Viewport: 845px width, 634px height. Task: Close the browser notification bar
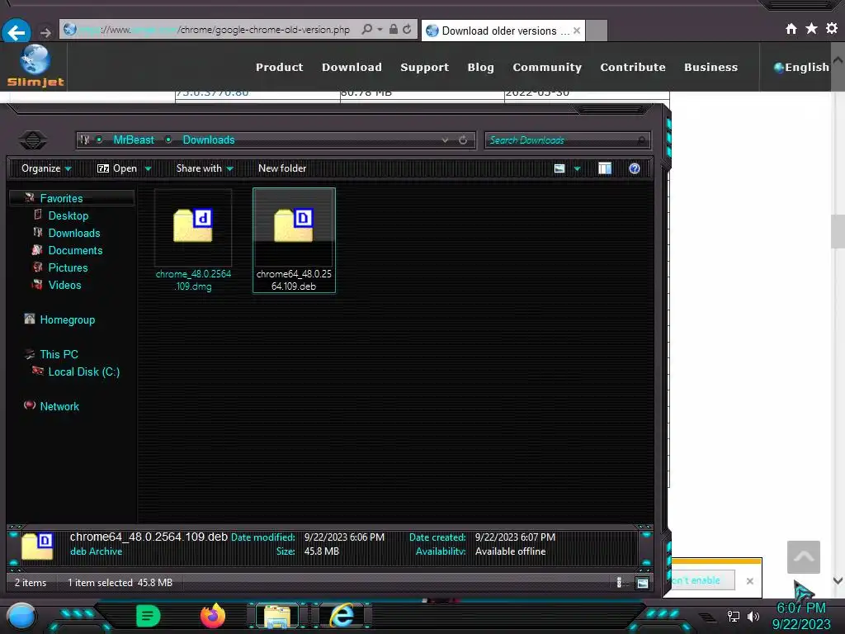[x=749, y=581]
